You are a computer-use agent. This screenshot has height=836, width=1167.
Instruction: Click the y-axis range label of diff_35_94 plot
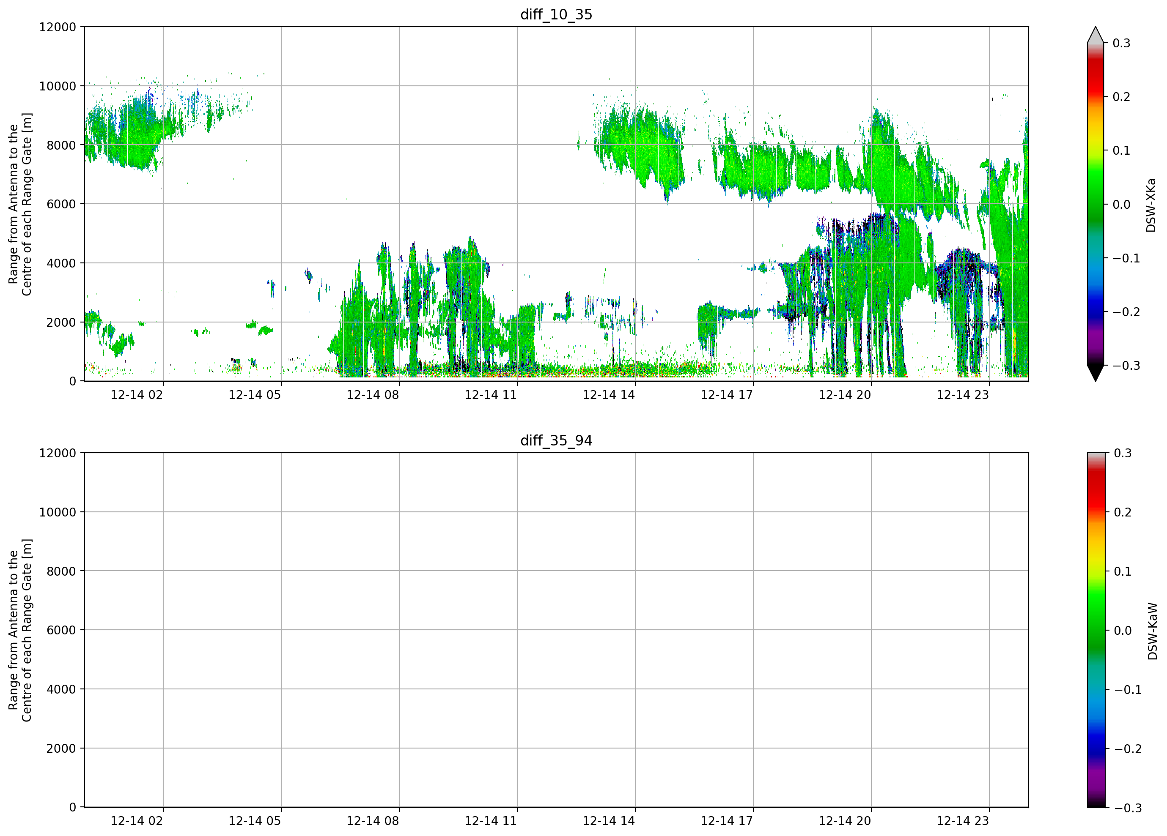(x=20, y=630)
